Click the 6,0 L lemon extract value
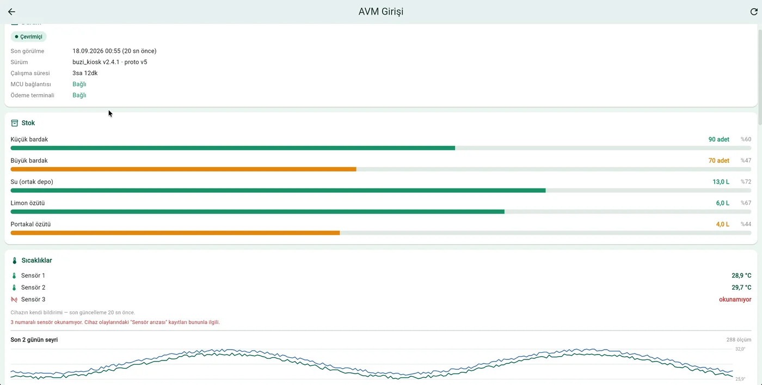Screen dimensions: 762x385 pyautogui.click(x=723, y=203)
